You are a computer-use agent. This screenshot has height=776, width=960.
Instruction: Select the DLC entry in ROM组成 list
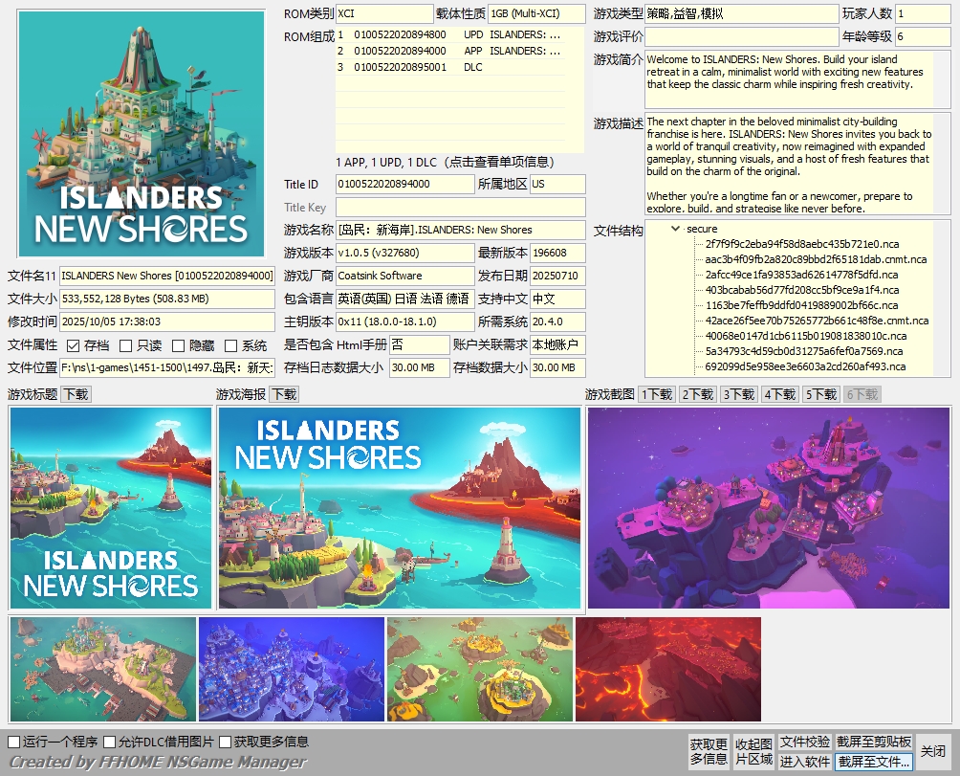pyautogui.click(x=449, y=67)
